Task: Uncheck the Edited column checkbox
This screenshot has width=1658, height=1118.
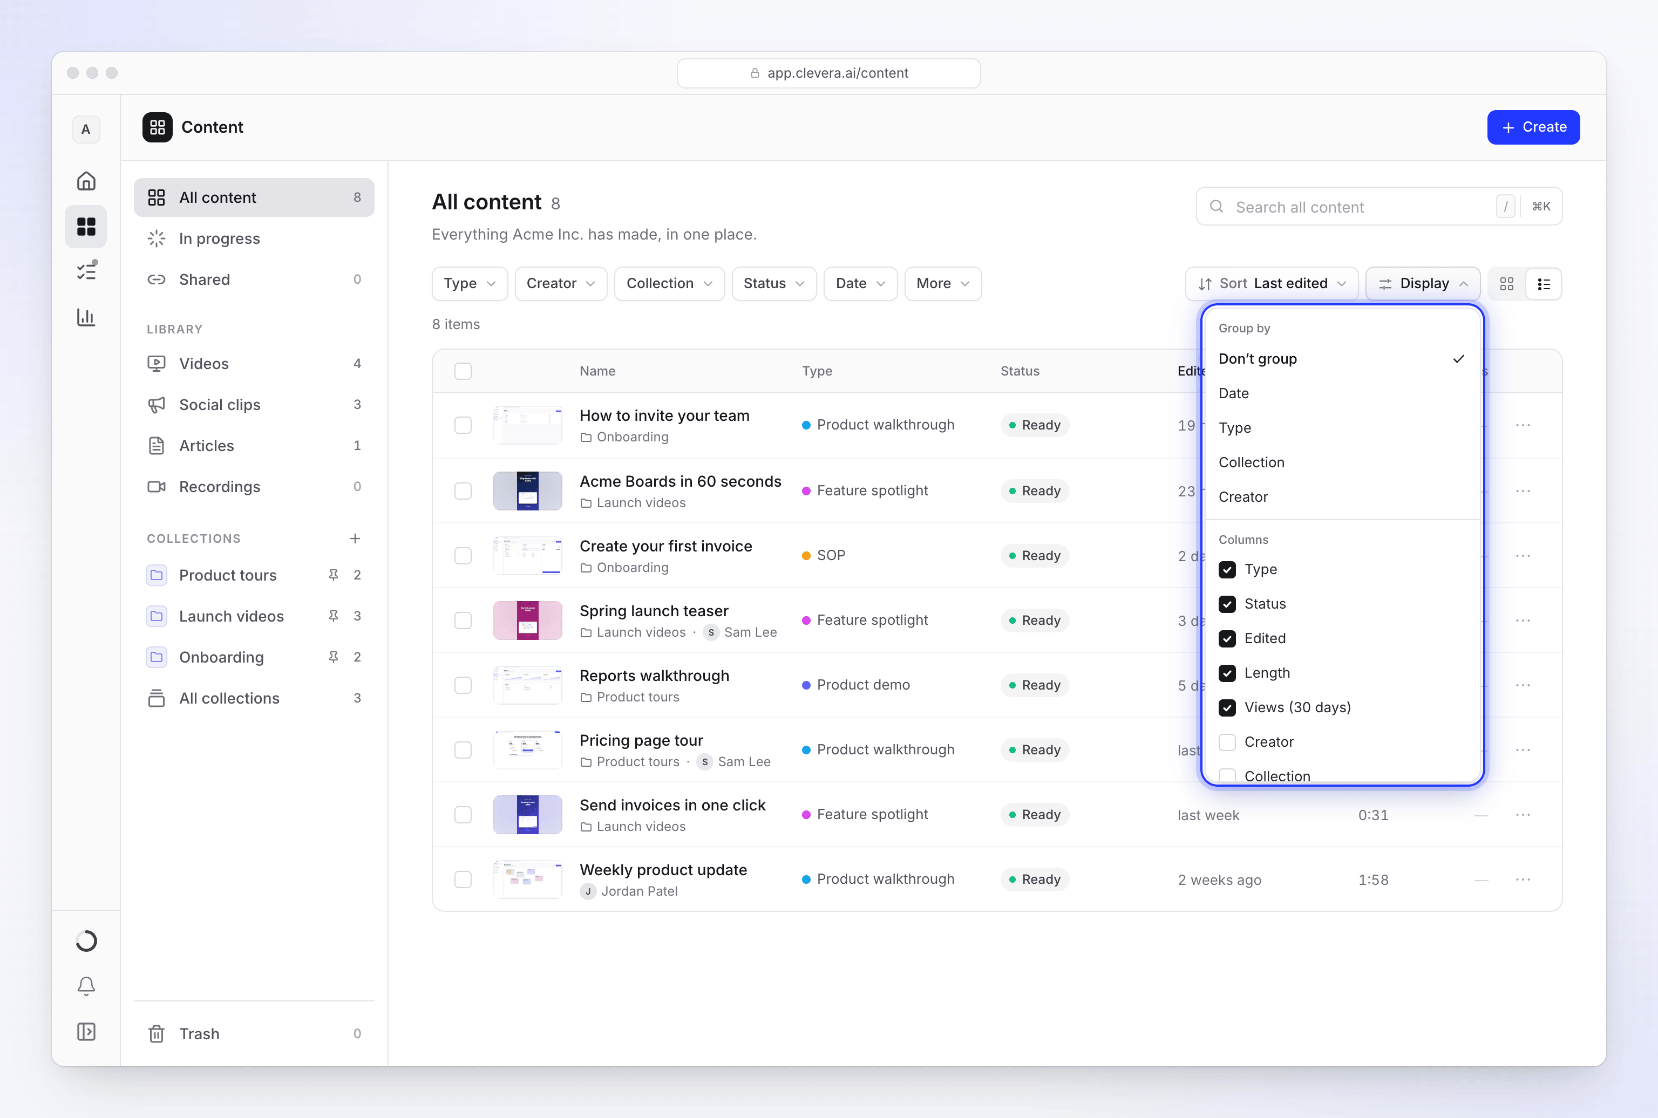Action: coord(1227,639)
